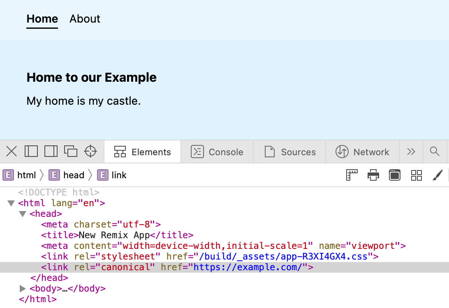Screen dimensions: 449x308
Task: Toggle force appearance window icon
Action: (x=395, y=175)
